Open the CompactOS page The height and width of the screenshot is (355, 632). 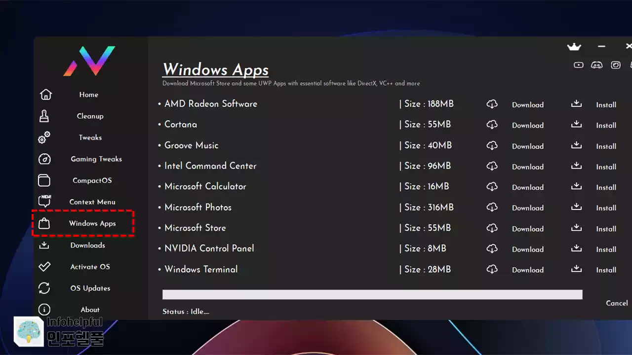coord(92,180)
